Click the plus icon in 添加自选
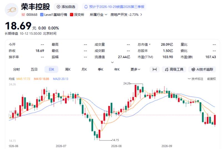The height and width of the screenshot is (149, 223). point(58,7)
